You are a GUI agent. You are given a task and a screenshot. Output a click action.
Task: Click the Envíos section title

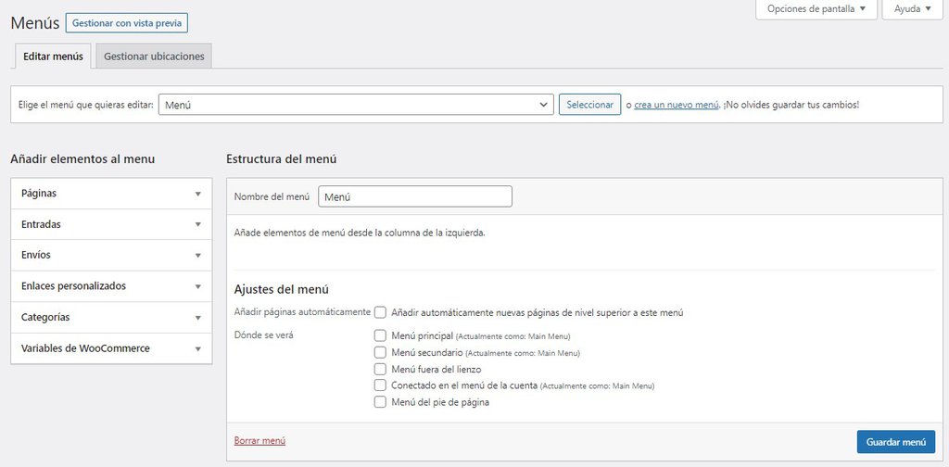pos(36,256)
